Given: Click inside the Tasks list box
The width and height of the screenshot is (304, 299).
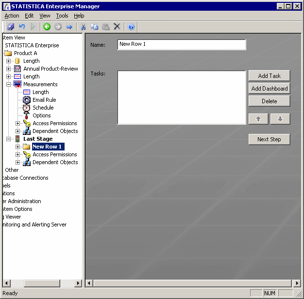Looking at the screenshot, I should point(182,97).
